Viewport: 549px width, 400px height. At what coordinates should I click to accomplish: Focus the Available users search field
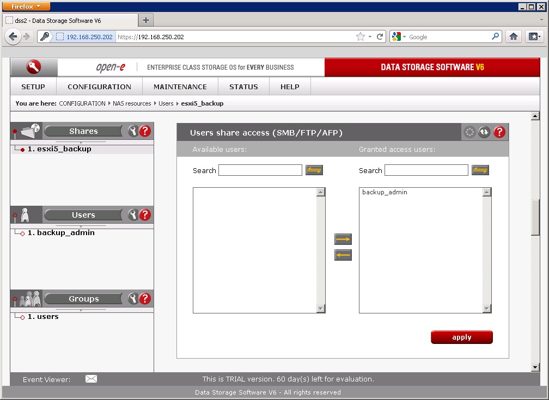(x=260, y=170)
